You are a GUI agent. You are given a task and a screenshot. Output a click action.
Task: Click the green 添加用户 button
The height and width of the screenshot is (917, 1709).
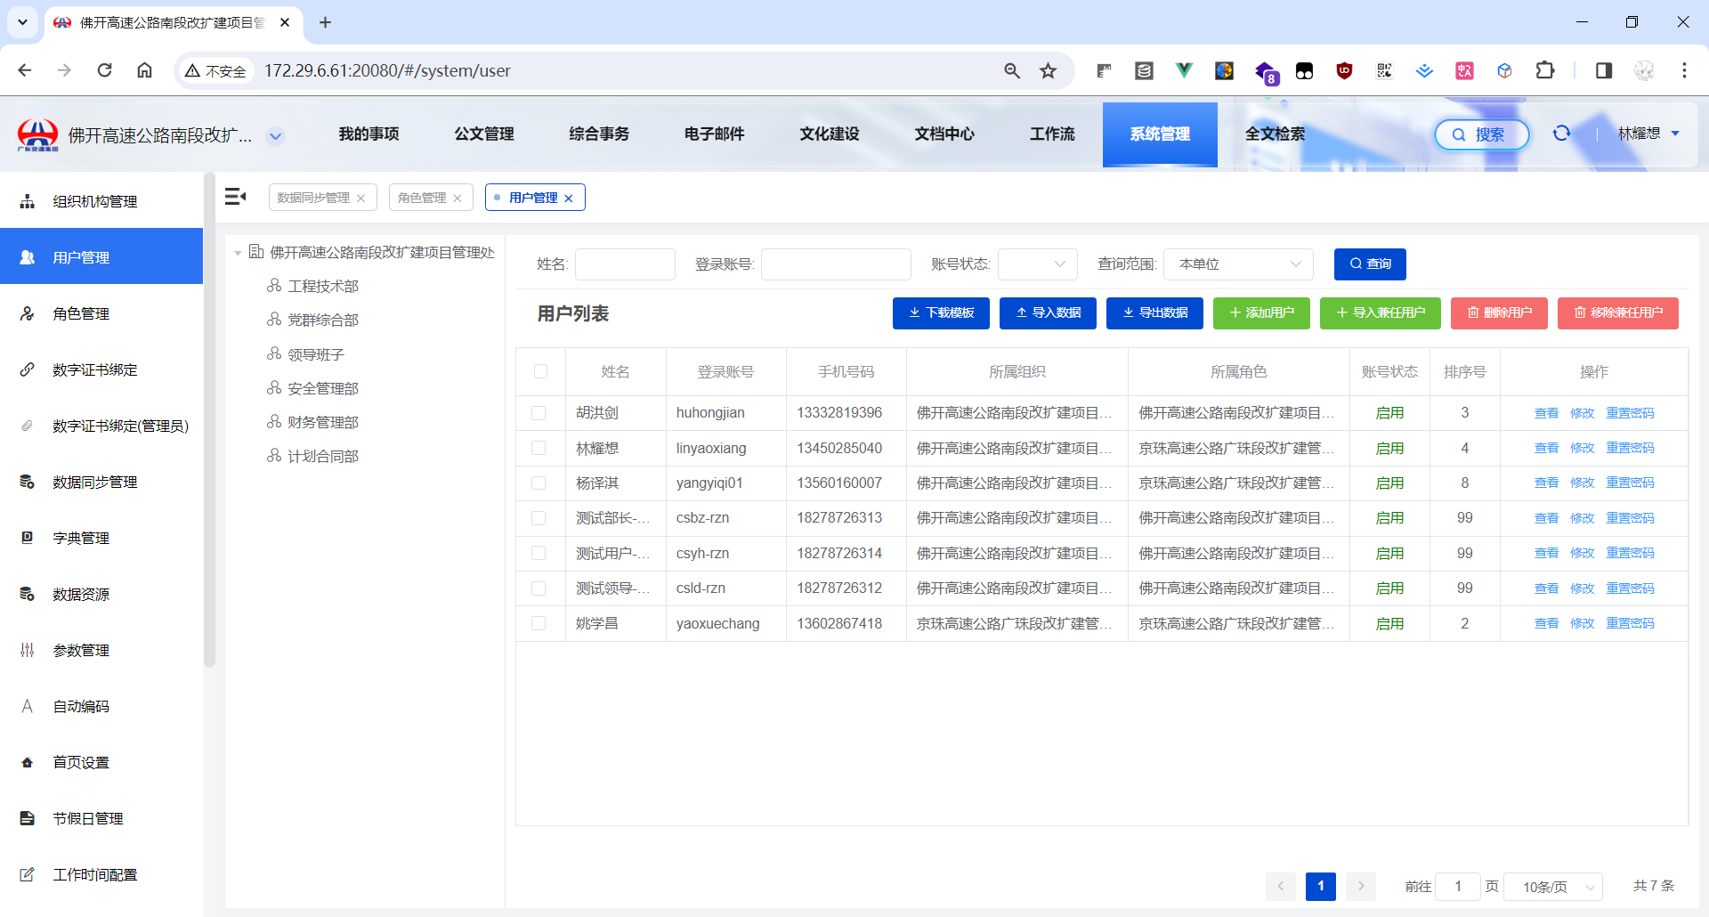(1261, 313)
